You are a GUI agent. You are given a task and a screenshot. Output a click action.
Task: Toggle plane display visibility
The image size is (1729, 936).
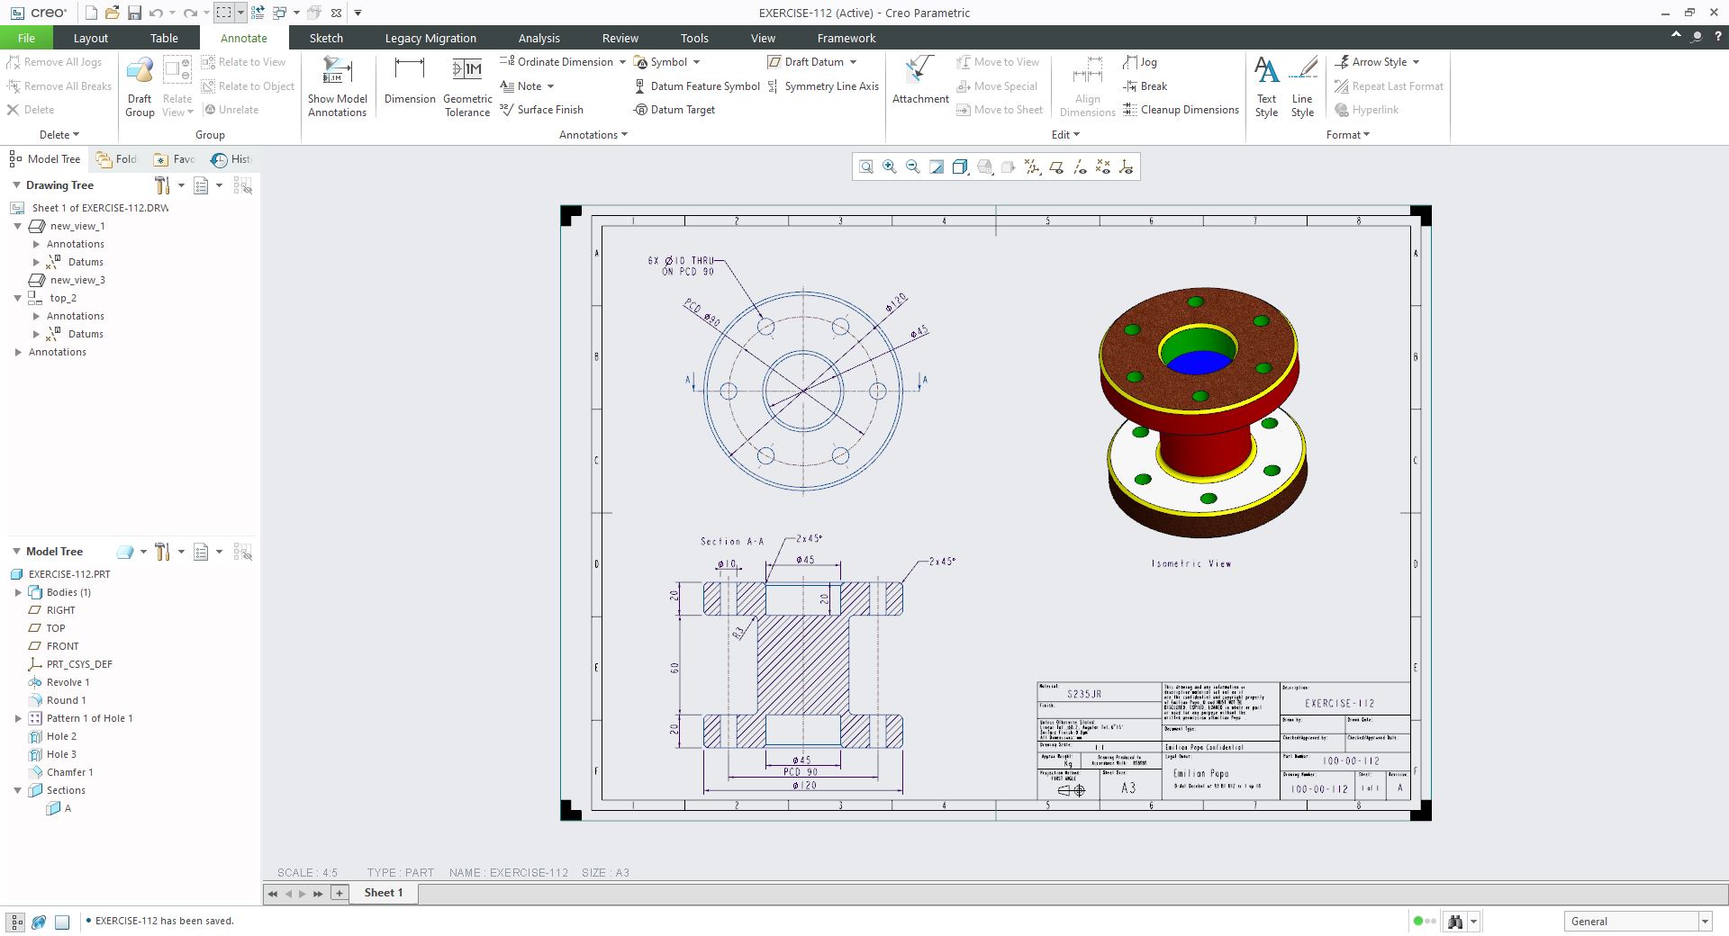tap(1055, 166)
